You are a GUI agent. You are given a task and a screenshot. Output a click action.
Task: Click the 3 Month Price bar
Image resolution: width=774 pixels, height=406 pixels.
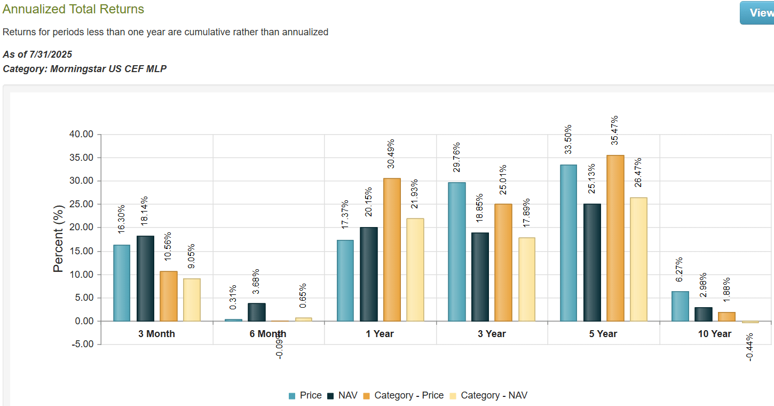pos(122,283)
